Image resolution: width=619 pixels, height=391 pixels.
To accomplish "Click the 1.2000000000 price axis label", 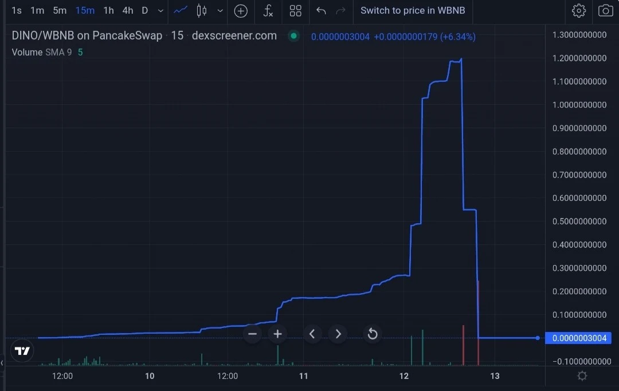I will (x=579, y=58).
